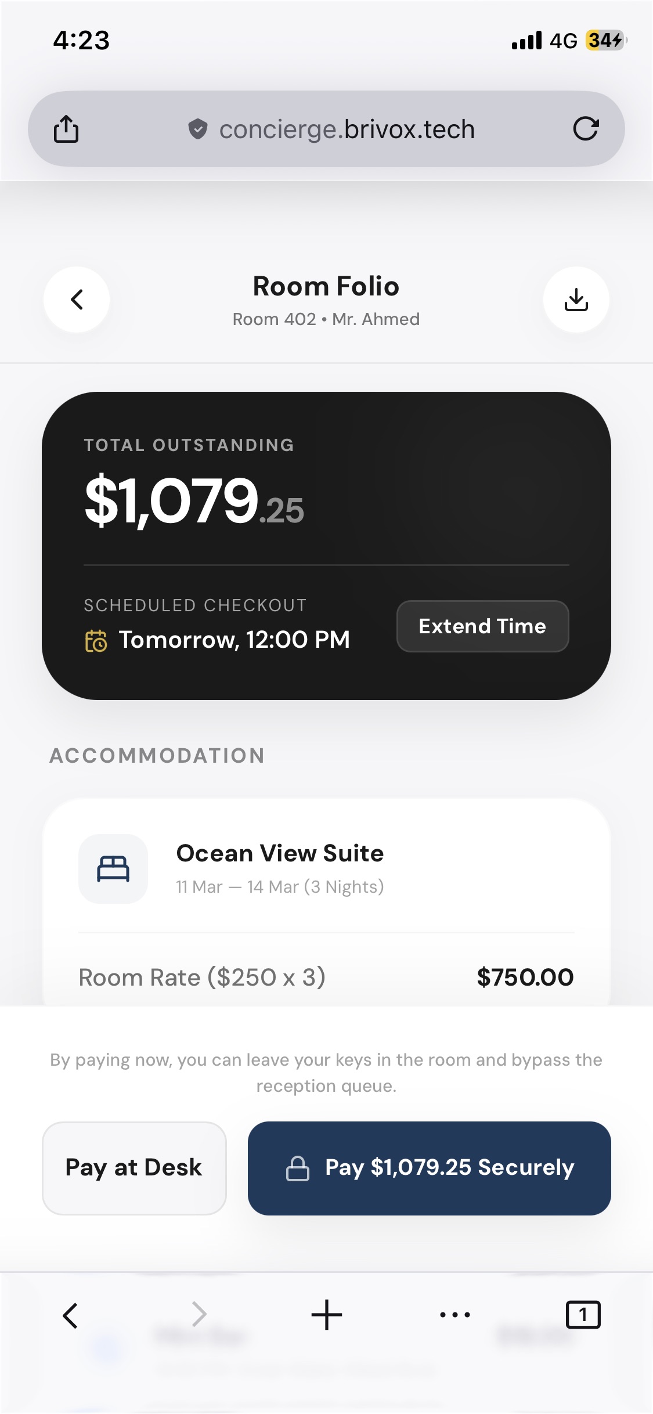Open a new browser tab
The width and height of the screenshot is (653, 1414).
coord(326,1315)
